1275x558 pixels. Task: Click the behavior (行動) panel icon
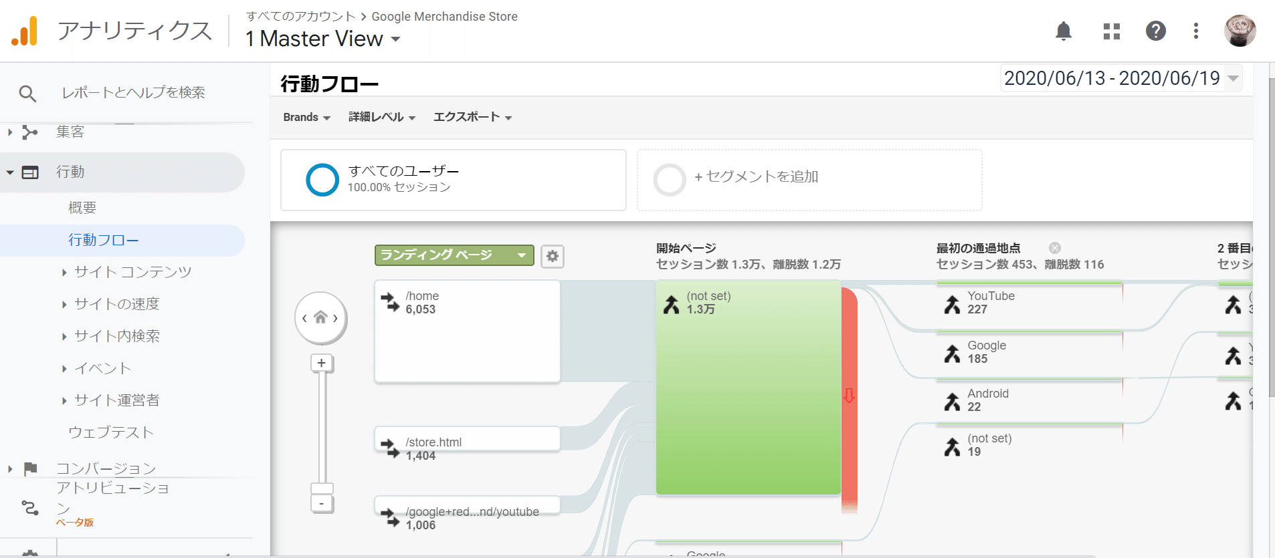(30, 172)
